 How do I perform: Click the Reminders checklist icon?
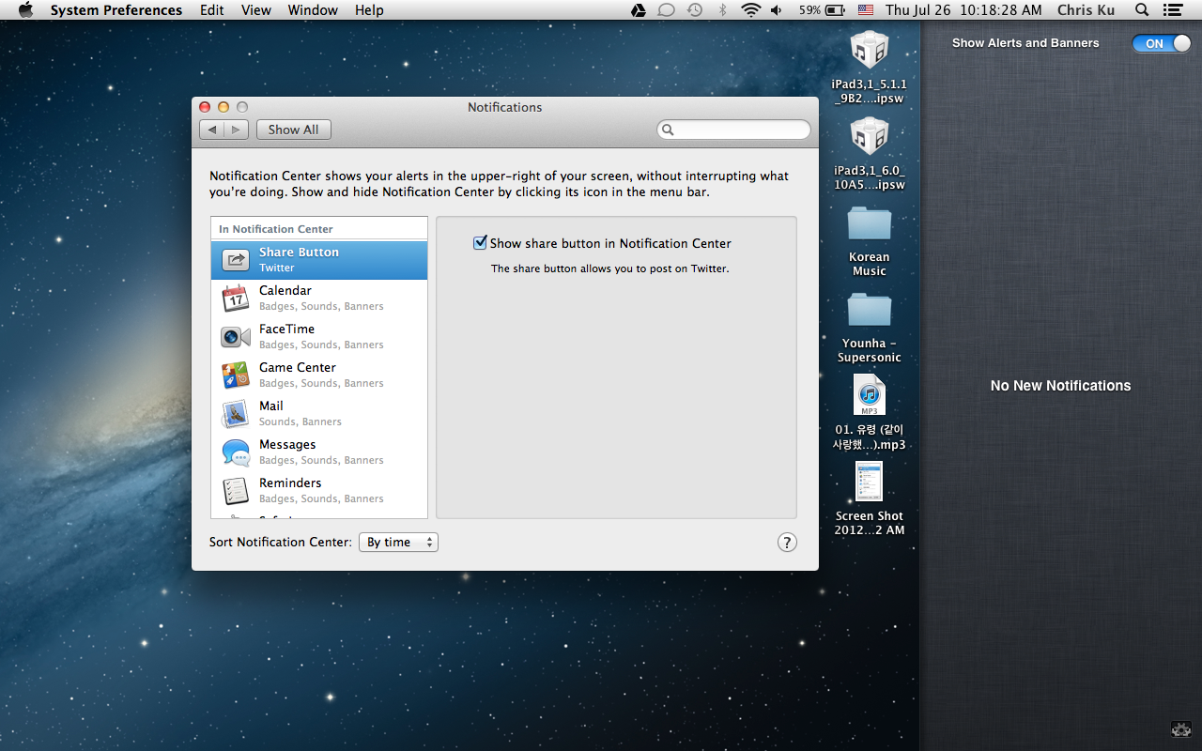point(236,491)
